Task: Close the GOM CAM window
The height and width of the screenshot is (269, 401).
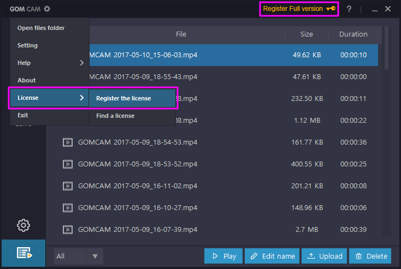Action: (388, 9)
